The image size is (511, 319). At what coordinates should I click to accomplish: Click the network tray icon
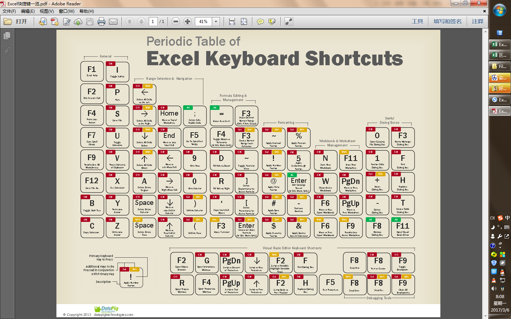click(x=502, y=280)
